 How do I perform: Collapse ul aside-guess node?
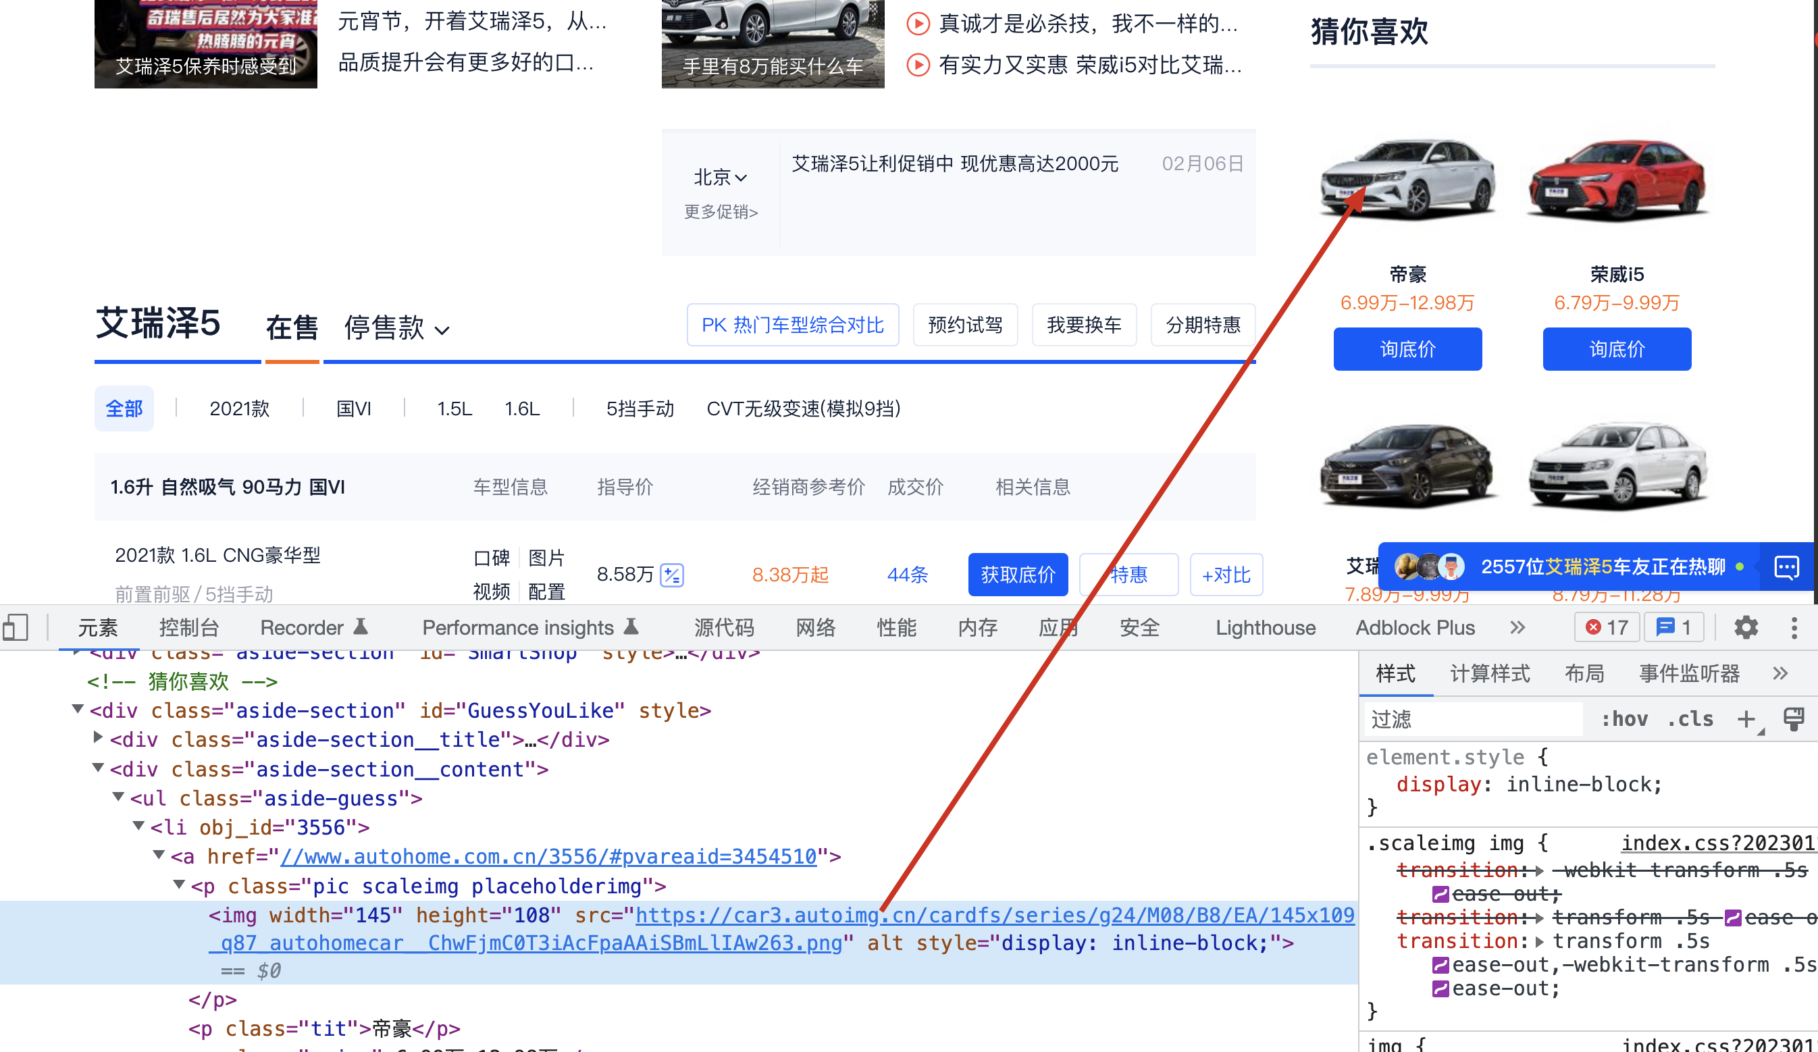click(x=119, y=797)
